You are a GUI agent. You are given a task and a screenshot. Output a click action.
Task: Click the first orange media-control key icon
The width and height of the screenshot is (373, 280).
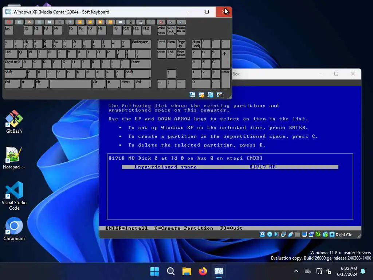tap(80, 22)
